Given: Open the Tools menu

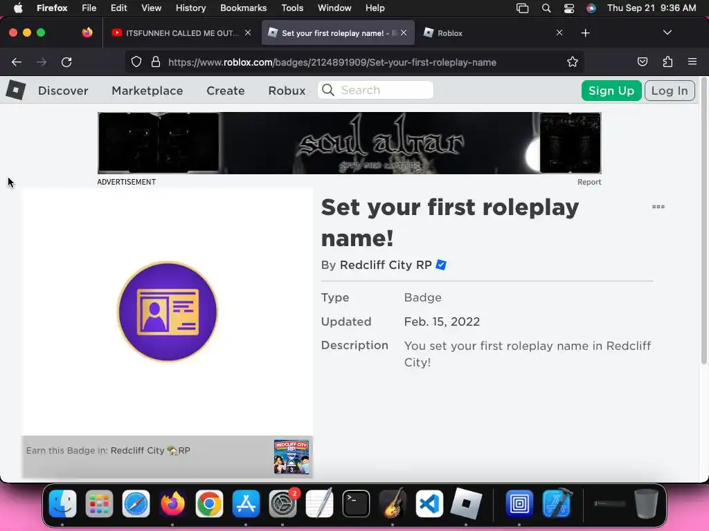Looking at the screenshot, I should 292,8.
